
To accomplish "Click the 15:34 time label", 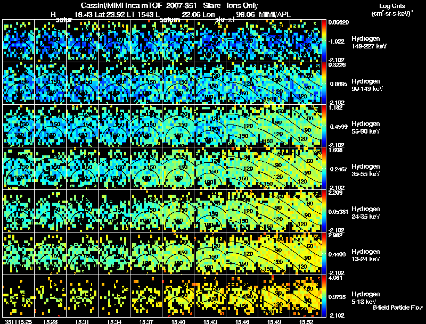I will [x=114, y=322].
